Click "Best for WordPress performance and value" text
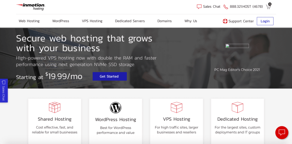Screen dimensions: 292x144 click(x=116, y=130)
